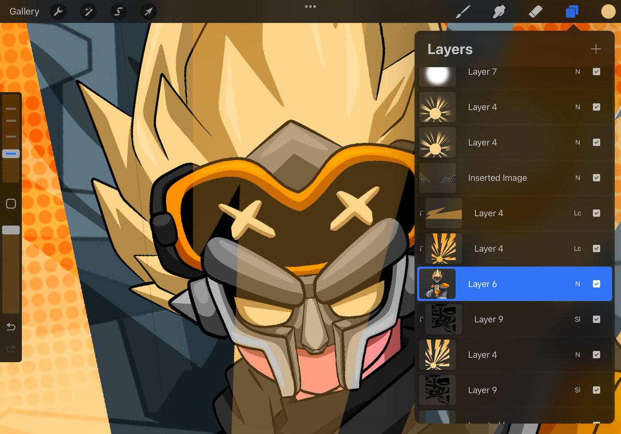621x434 pixels.
Task: Hide the Layer 4 directly above Inserted Image
Action: click(x=596, y=142)
